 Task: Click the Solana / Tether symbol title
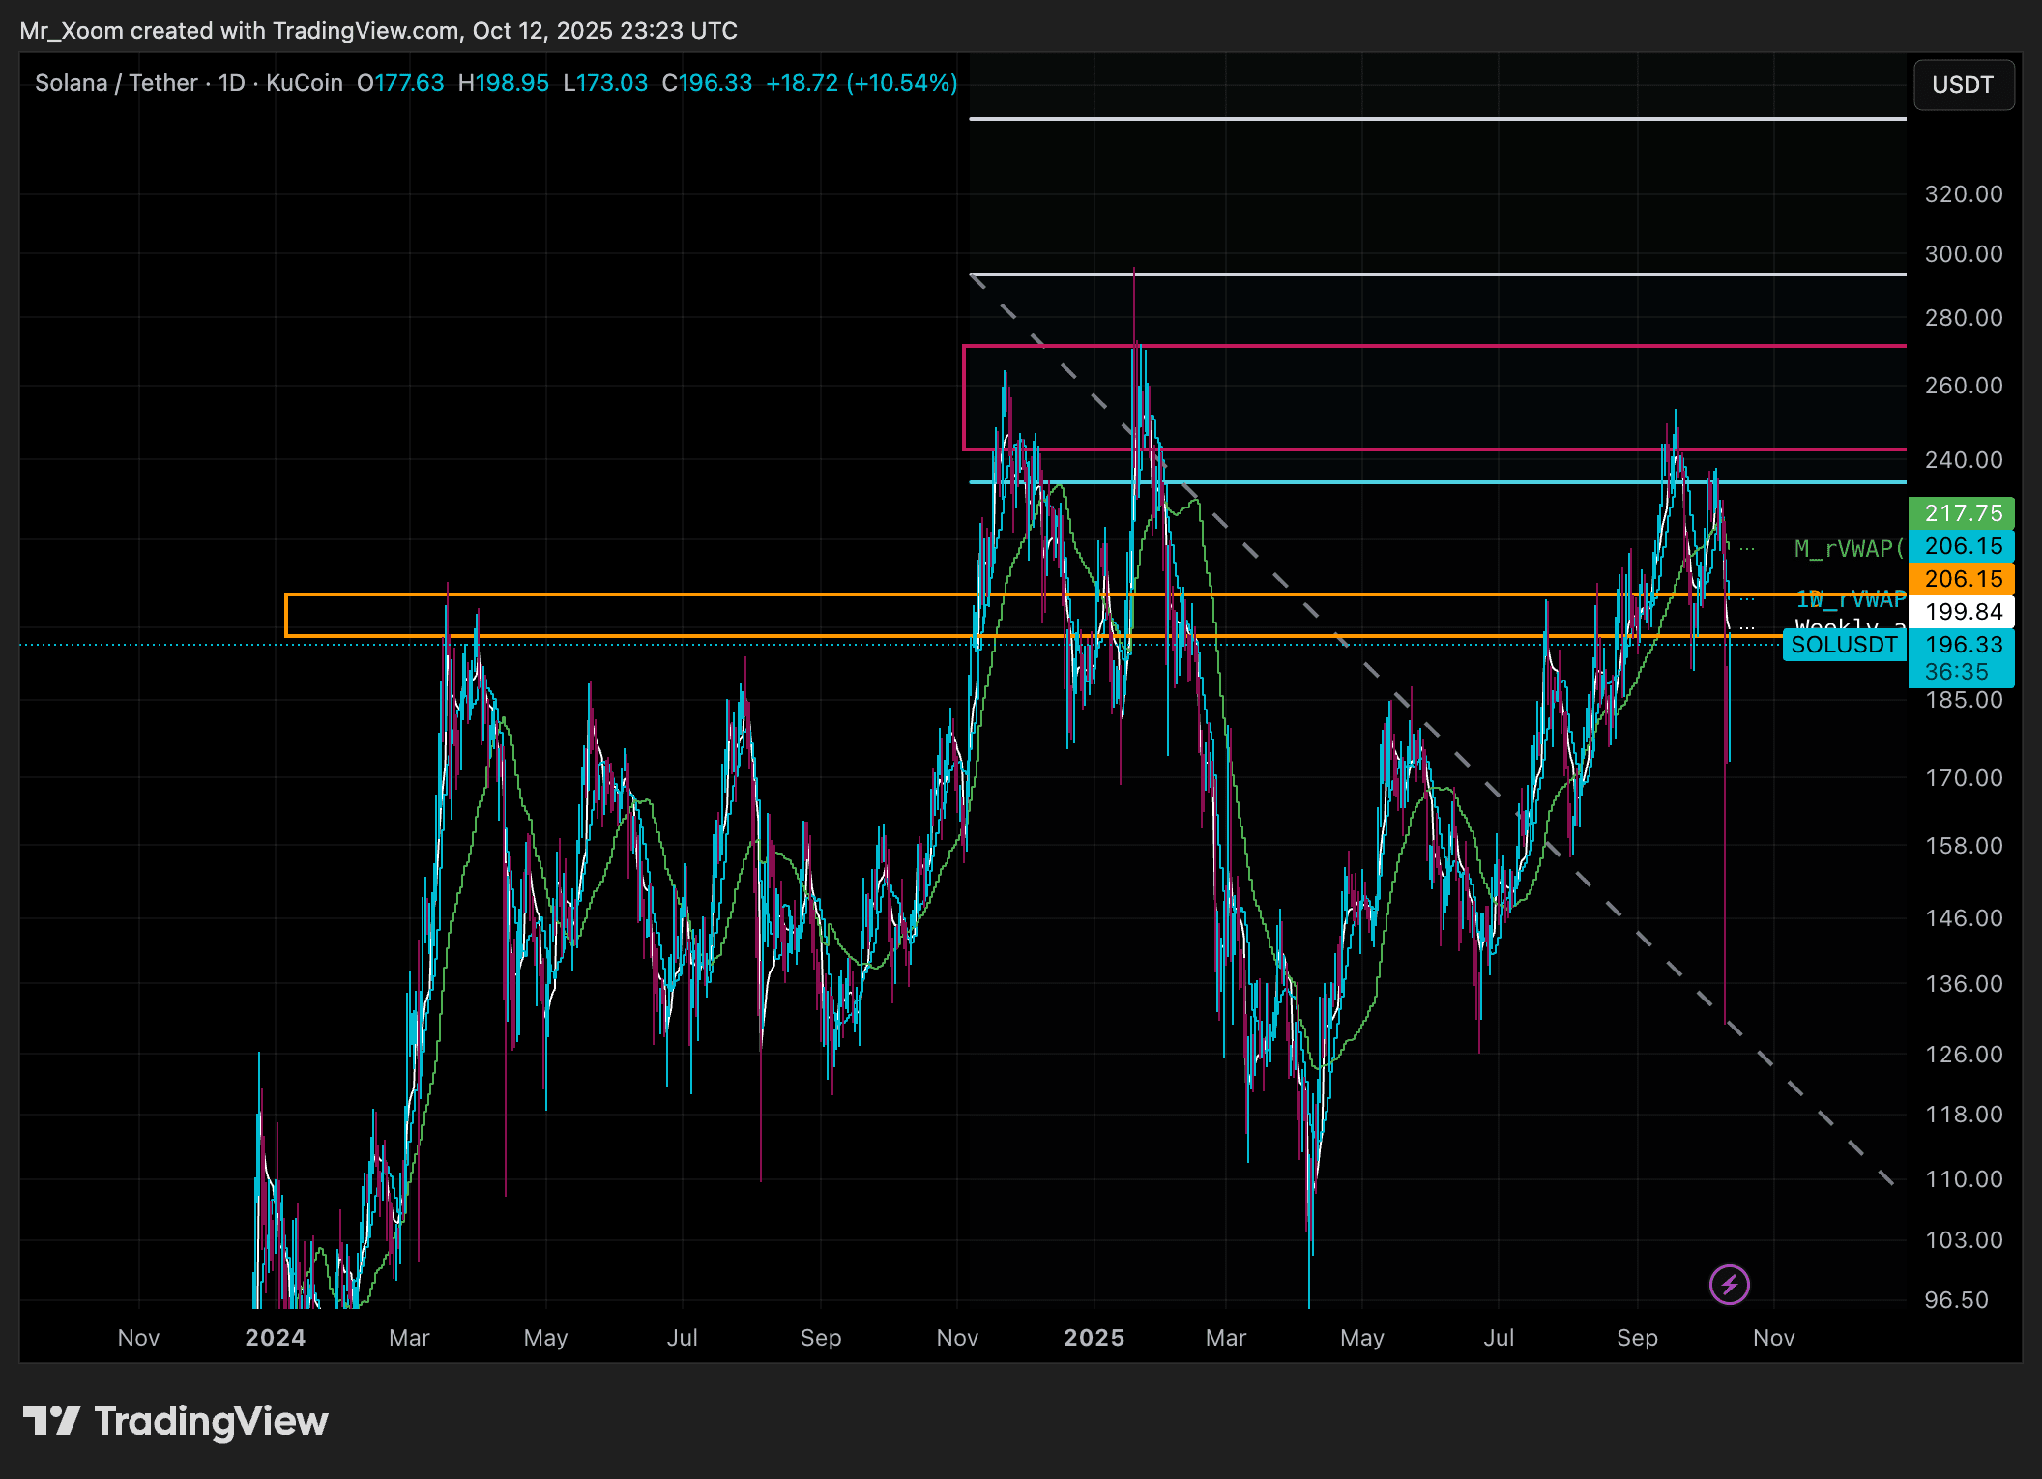point(116,83)
